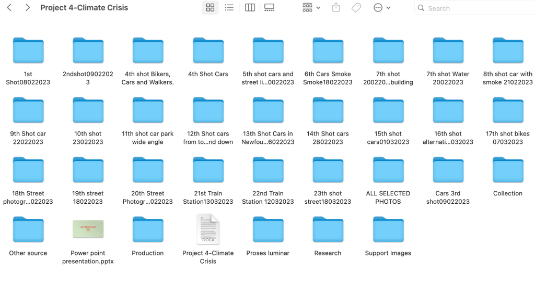Open the Group By dropdown
The width and height of the screenshot is (535, 284).
click(x=311, y=8)
